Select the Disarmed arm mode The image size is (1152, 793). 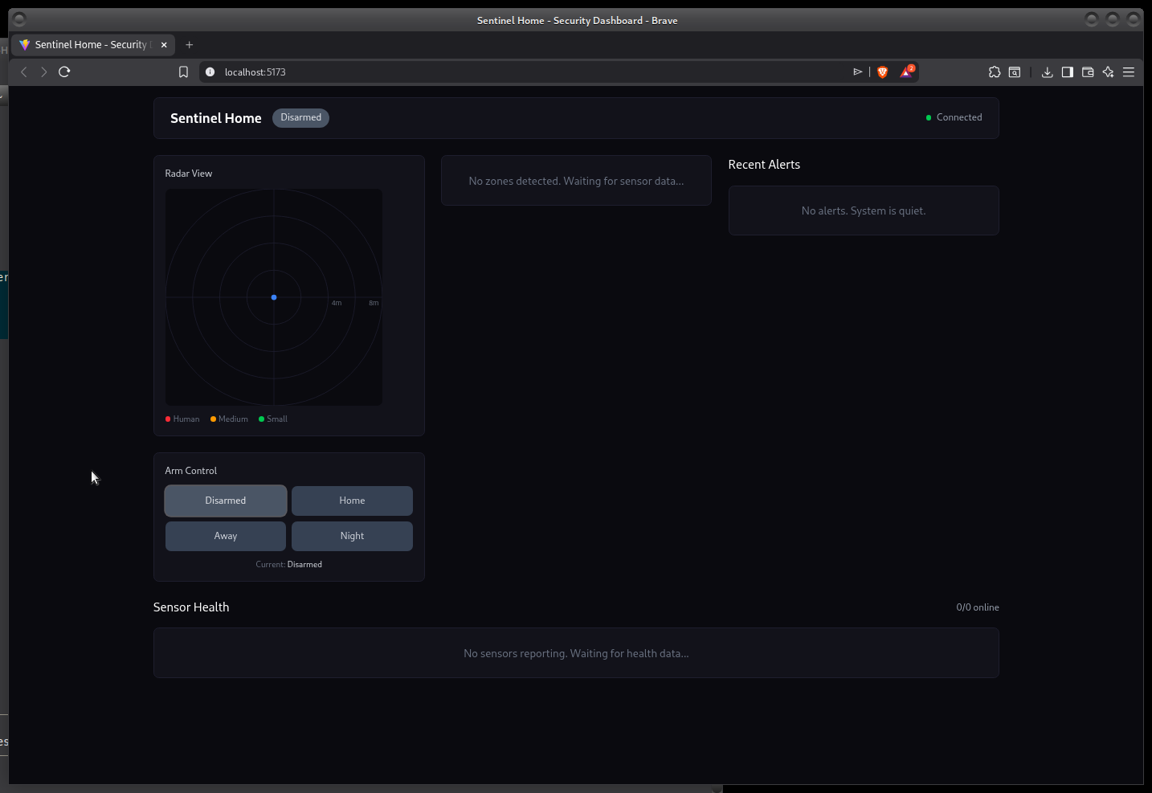pyautogui.click(x=226, y=501)
